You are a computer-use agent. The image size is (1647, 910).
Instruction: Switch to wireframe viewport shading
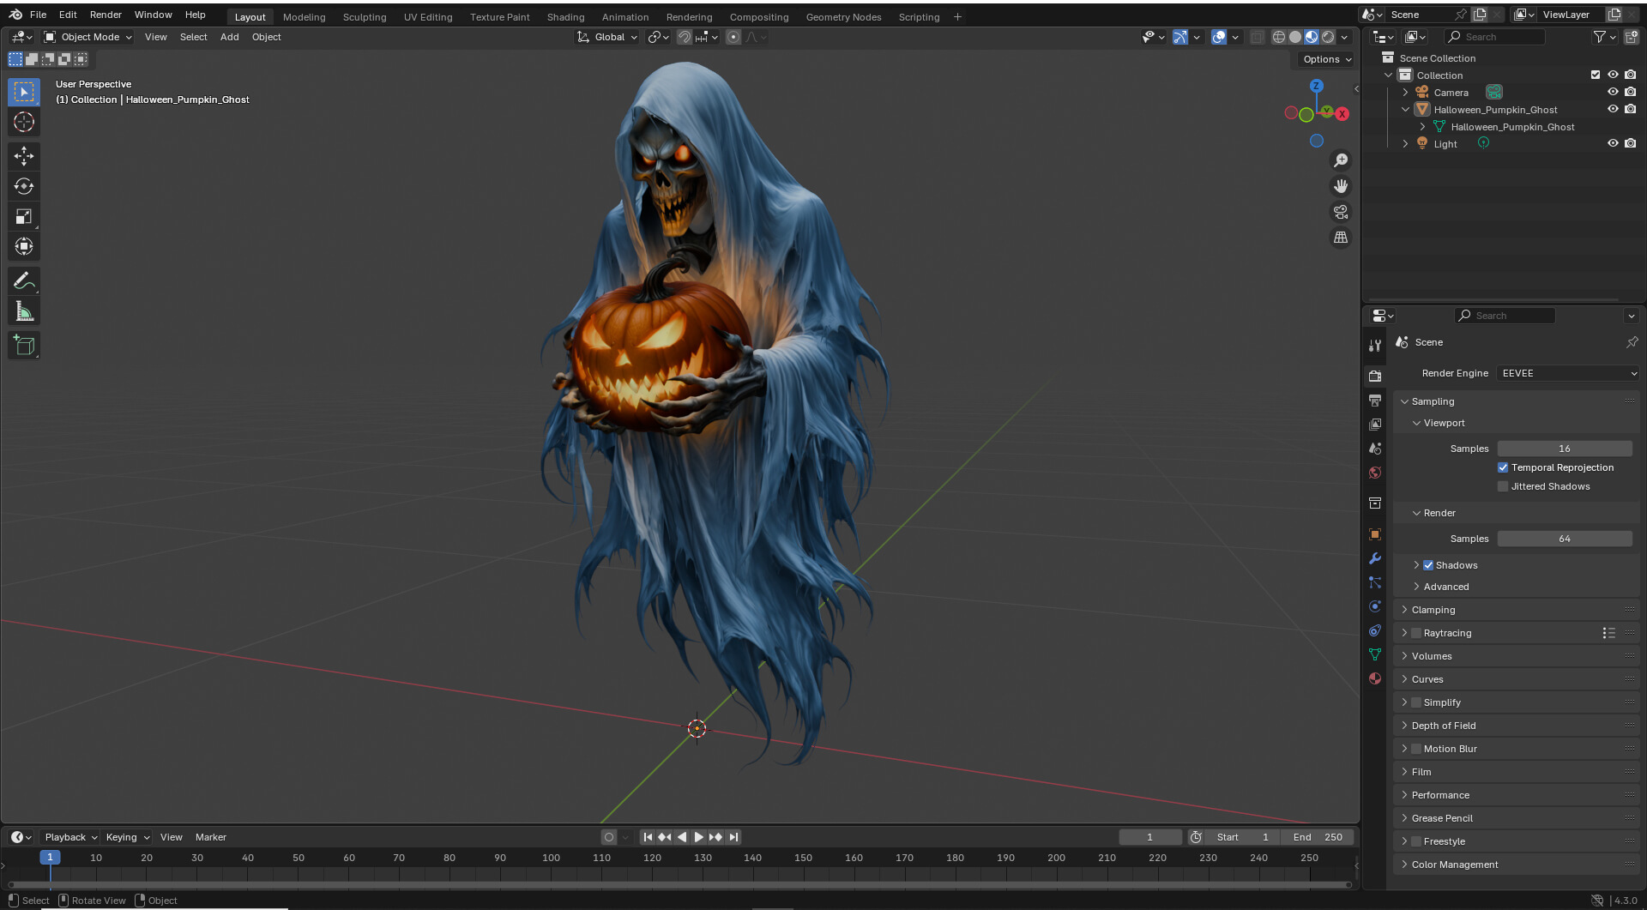tap(1278, 37)
